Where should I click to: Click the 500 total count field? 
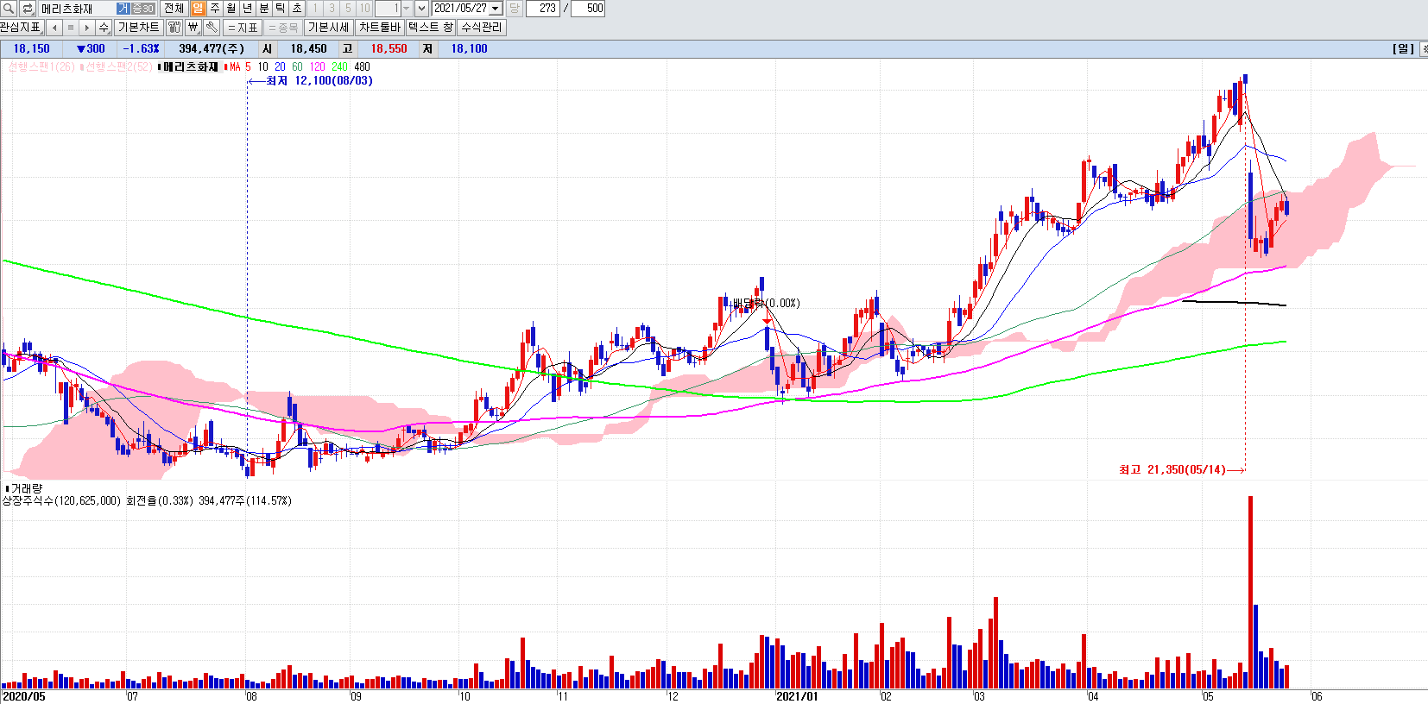[x=588, y=9]
